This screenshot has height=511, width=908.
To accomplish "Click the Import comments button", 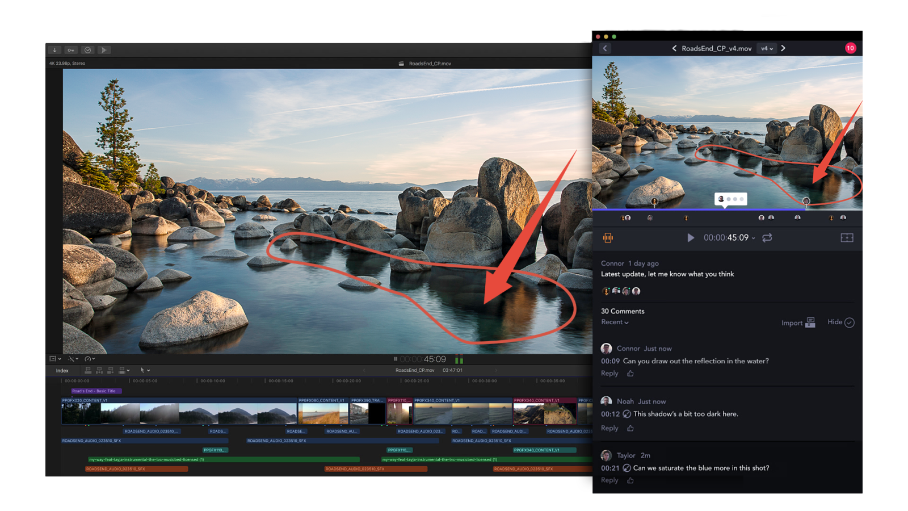I will click(797, 322).
